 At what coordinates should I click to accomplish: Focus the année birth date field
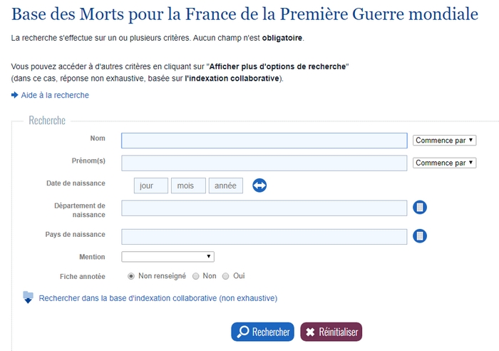226,185
